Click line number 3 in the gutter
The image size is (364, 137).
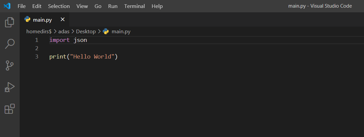coord(36,57)
